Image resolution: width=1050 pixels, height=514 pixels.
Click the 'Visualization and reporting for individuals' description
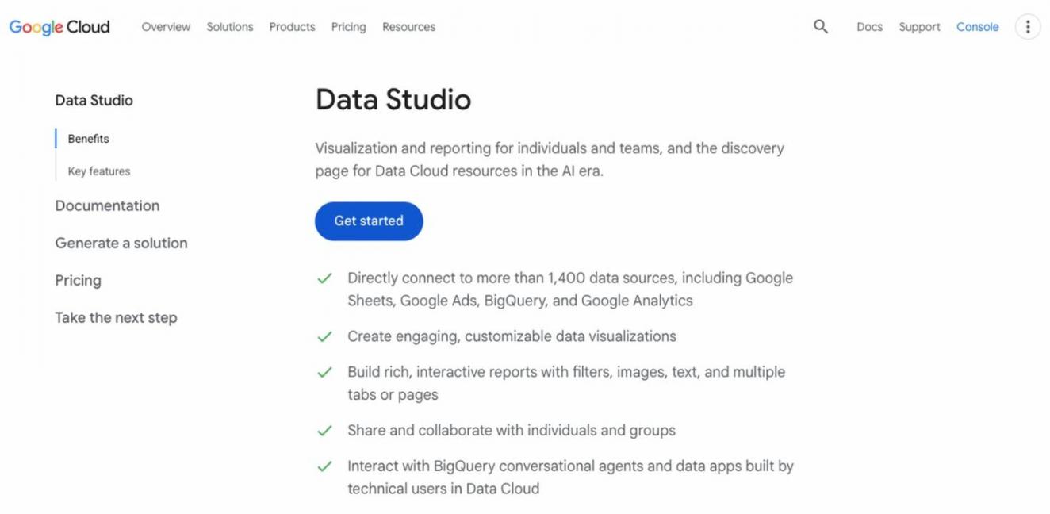(x=550, y=159)
